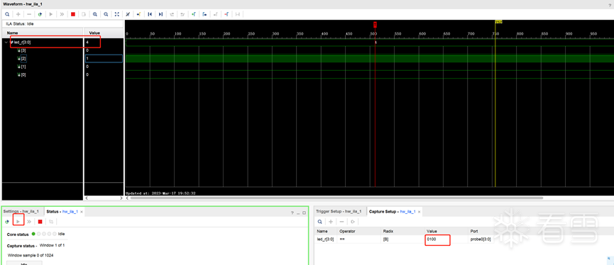
Task: Click the yellow cursor marker at 750
Action: point(498,22)
